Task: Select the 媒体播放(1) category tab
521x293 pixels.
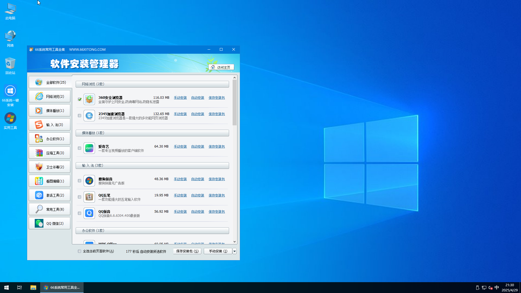Action: click(x=49, y=110)
